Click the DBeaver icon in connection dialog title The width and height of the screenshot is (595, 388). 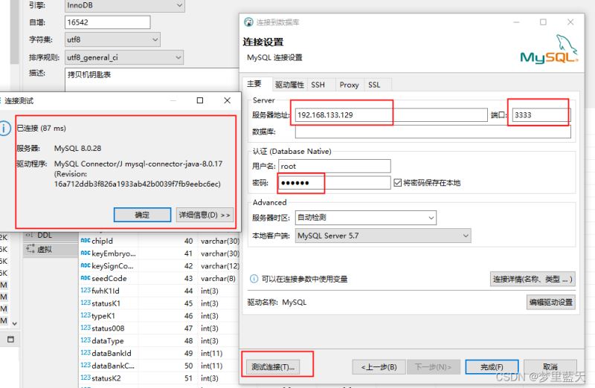(248, 22)
